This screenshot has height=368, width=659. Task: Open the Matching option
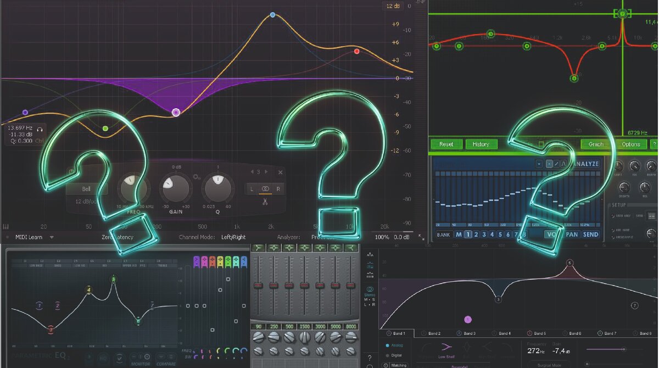point(395,365)
